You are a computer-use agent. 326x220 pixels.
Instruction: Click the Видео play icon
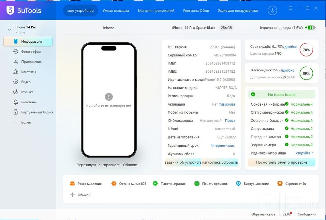tap(16, 82)
